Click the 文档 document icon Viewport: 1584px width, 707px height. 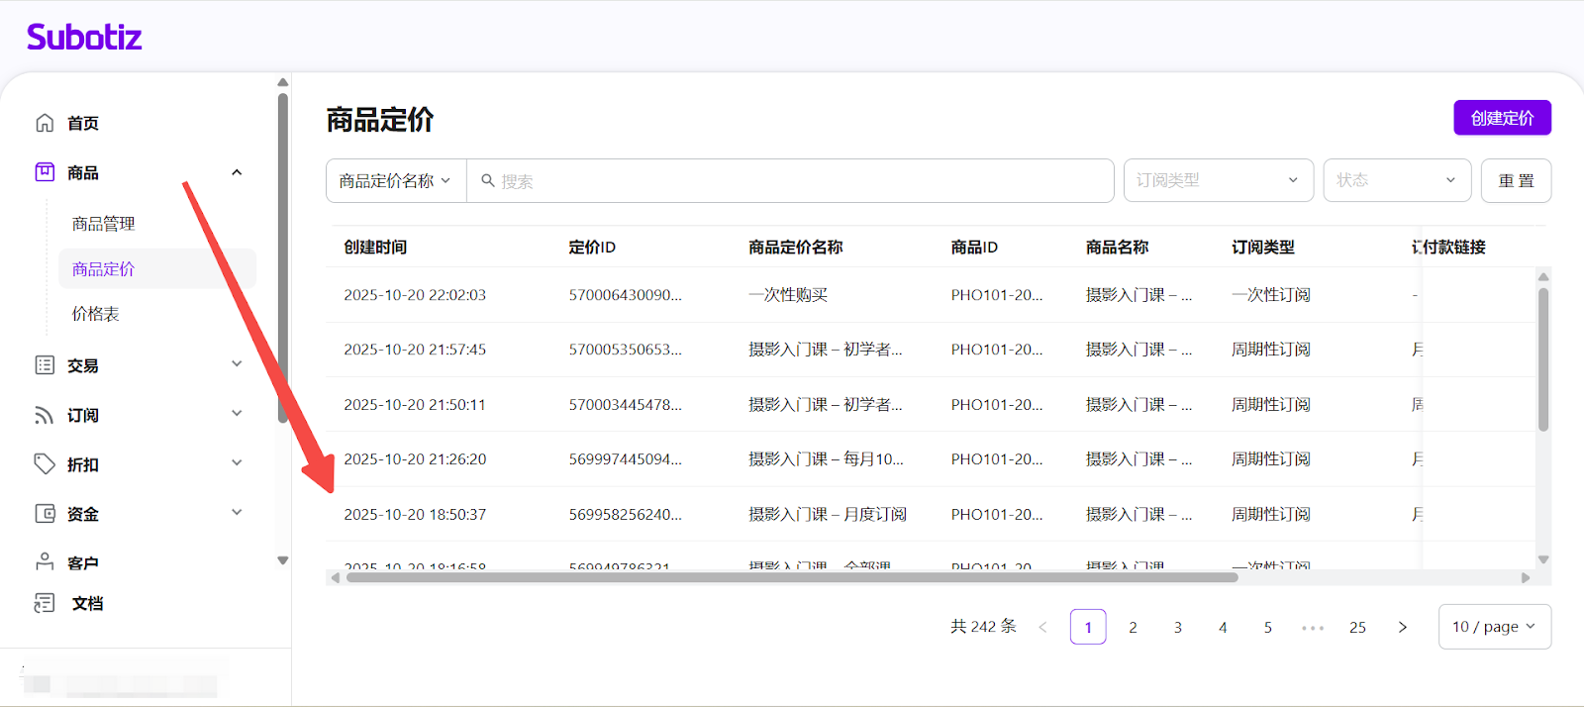45,603
